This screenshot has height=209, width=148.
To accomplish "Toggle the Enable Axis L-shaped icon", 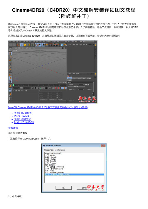I will (10, 75).
